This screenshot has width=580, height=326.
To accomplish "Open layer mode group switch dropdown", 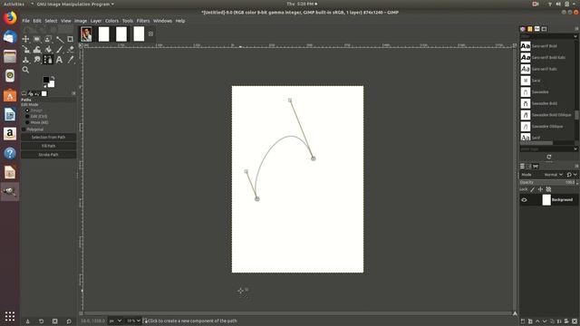I will click(x=571, y=175).
